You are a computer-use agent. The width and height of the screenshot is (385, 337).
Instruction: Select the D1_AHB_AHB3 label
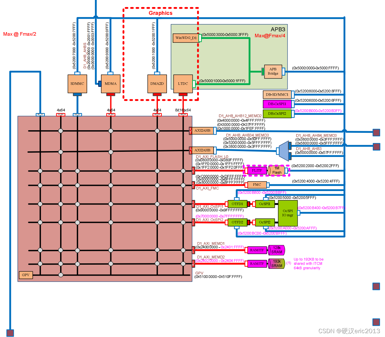(309, 149)
